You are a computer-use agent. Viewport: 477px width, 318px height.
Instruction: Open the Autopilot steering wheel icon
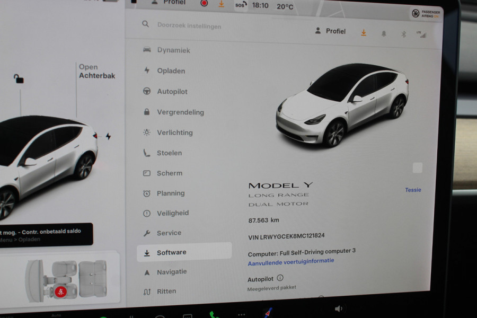click(x=148, y=91)
